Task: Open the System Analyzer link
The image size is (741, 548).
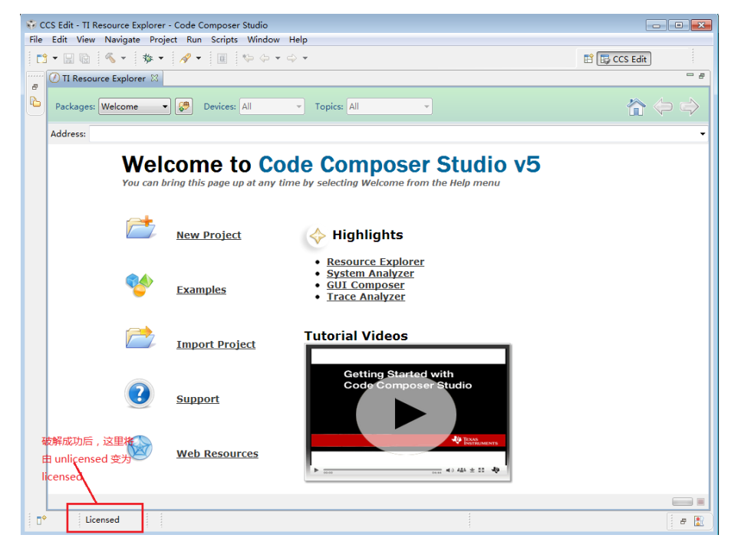Action: pyautogui.click(x=370, y=274)
